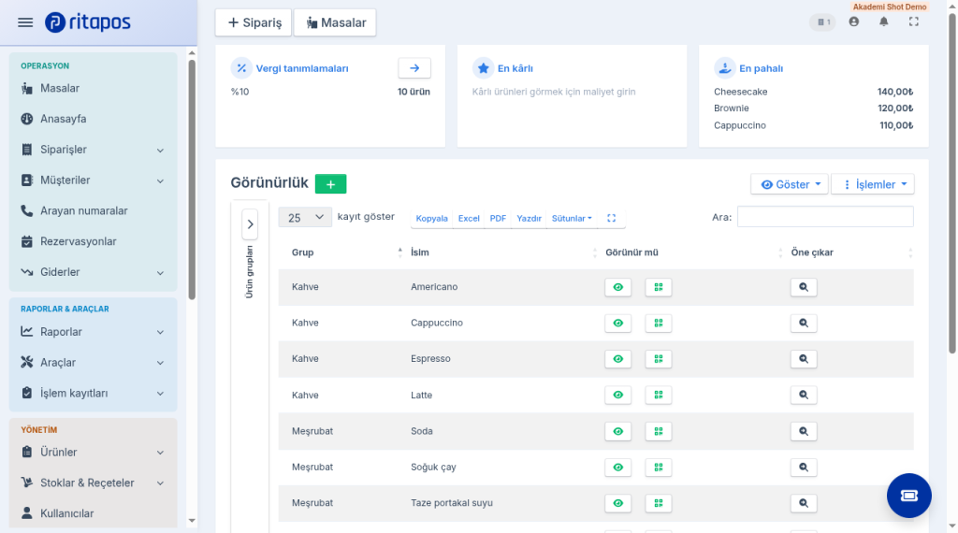
Task: Click the green add visibility button
Action: [x=330, y=184]
